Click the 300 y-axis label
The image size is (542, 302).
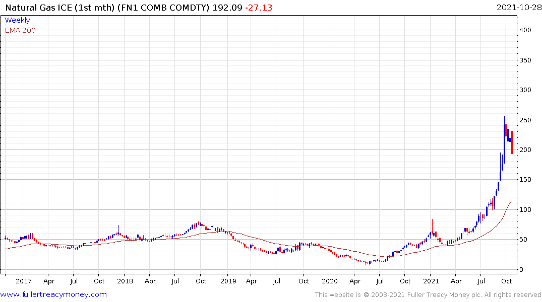pyautogui.click(x=525, y=90)
